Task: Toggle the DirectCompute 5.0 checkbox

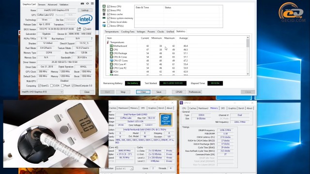Action: 73,86
